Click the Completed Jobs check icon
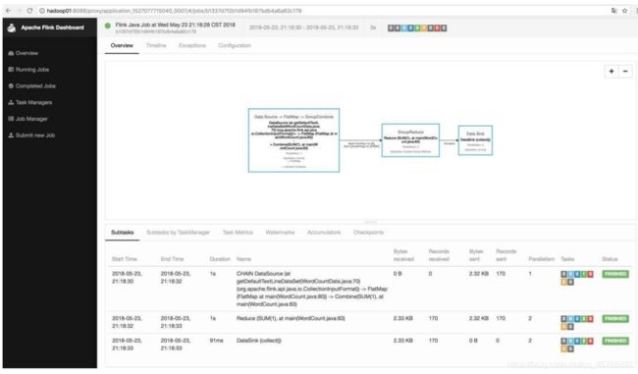Viewport: 638px width, 374px height. (x=11, y=85)
